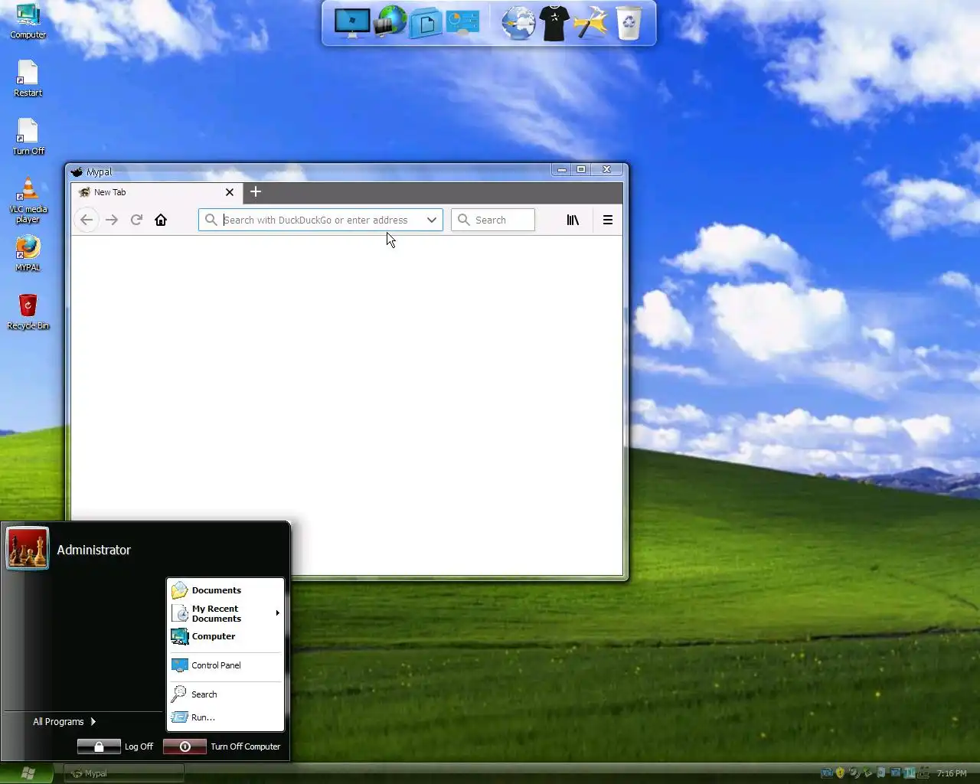Open the hammer tools icon in the dock
This screenshot has width=980, height=784.
(591, 23)
